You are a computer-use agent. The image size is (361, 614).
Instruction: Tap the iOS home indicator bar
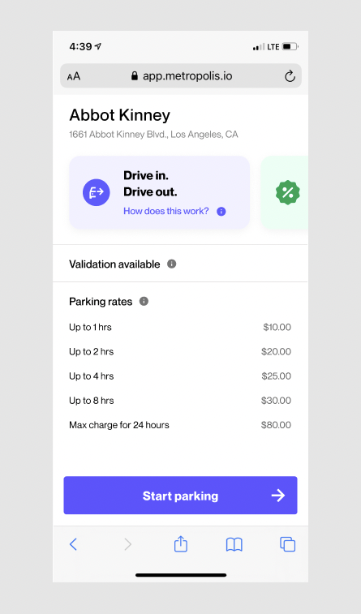tap(181, 575)
